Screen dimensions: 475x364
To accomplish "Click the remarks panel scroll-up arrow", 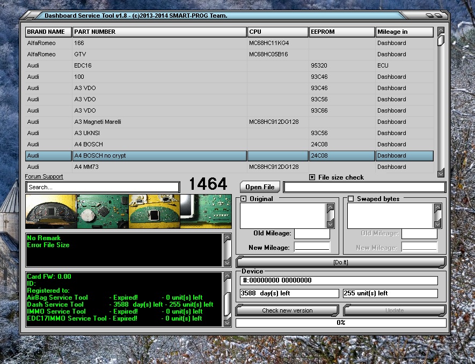I will pos(226,238).
